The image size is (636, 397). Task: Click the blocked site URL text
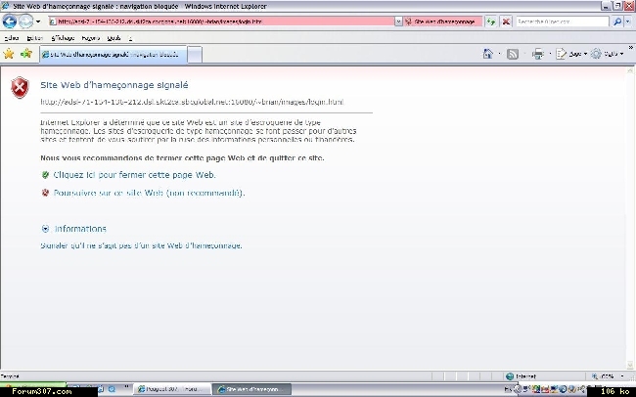(192, 102)
